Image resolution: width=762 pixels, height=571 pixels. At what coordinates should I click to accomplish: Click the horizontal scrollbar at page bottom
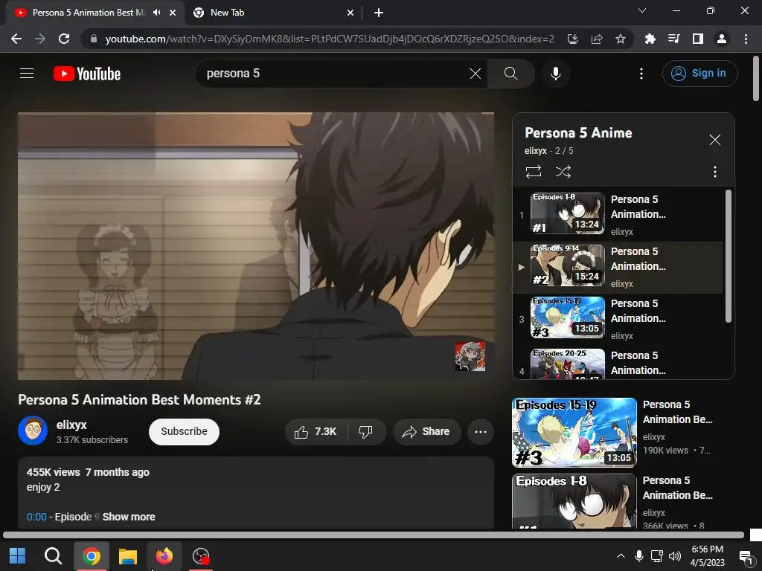(x=374, y=535)
